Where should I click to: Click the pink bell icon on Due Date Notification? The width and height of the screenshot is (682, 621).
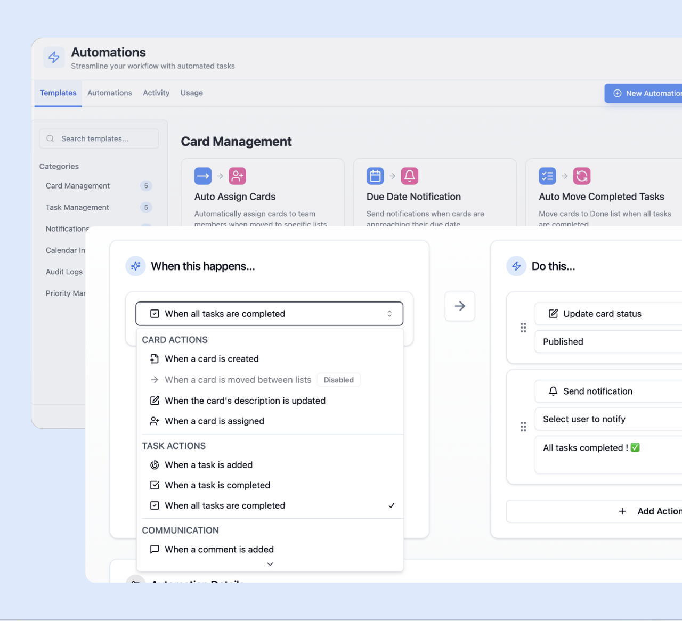tap(410, 176)
